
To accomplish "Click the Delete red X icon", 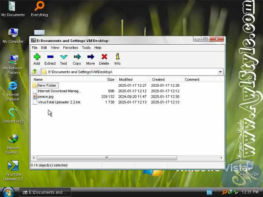I will click(104, 57).
